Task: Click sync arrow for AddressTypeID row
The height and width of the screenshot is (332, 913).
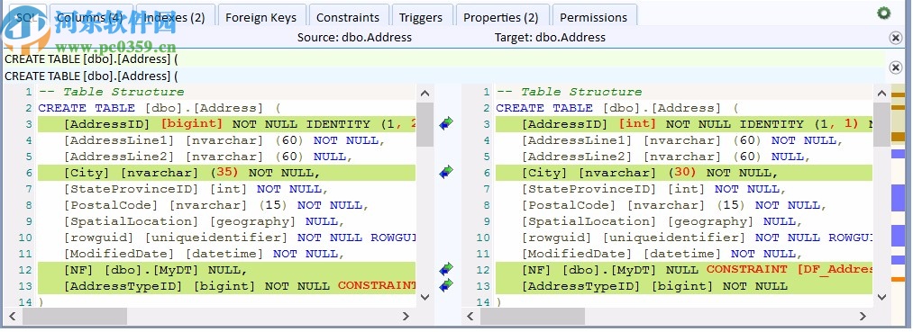Action: click(447, 285)
